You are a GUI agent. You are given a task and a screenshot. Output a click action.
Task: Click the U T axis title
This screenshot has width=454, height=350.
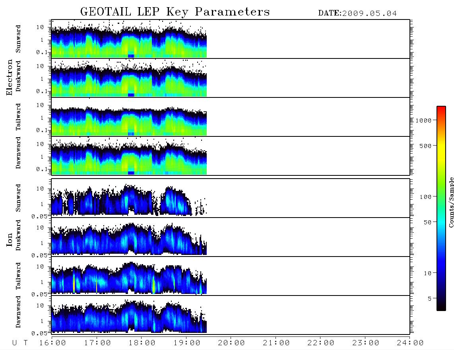[x=20, y=343]
